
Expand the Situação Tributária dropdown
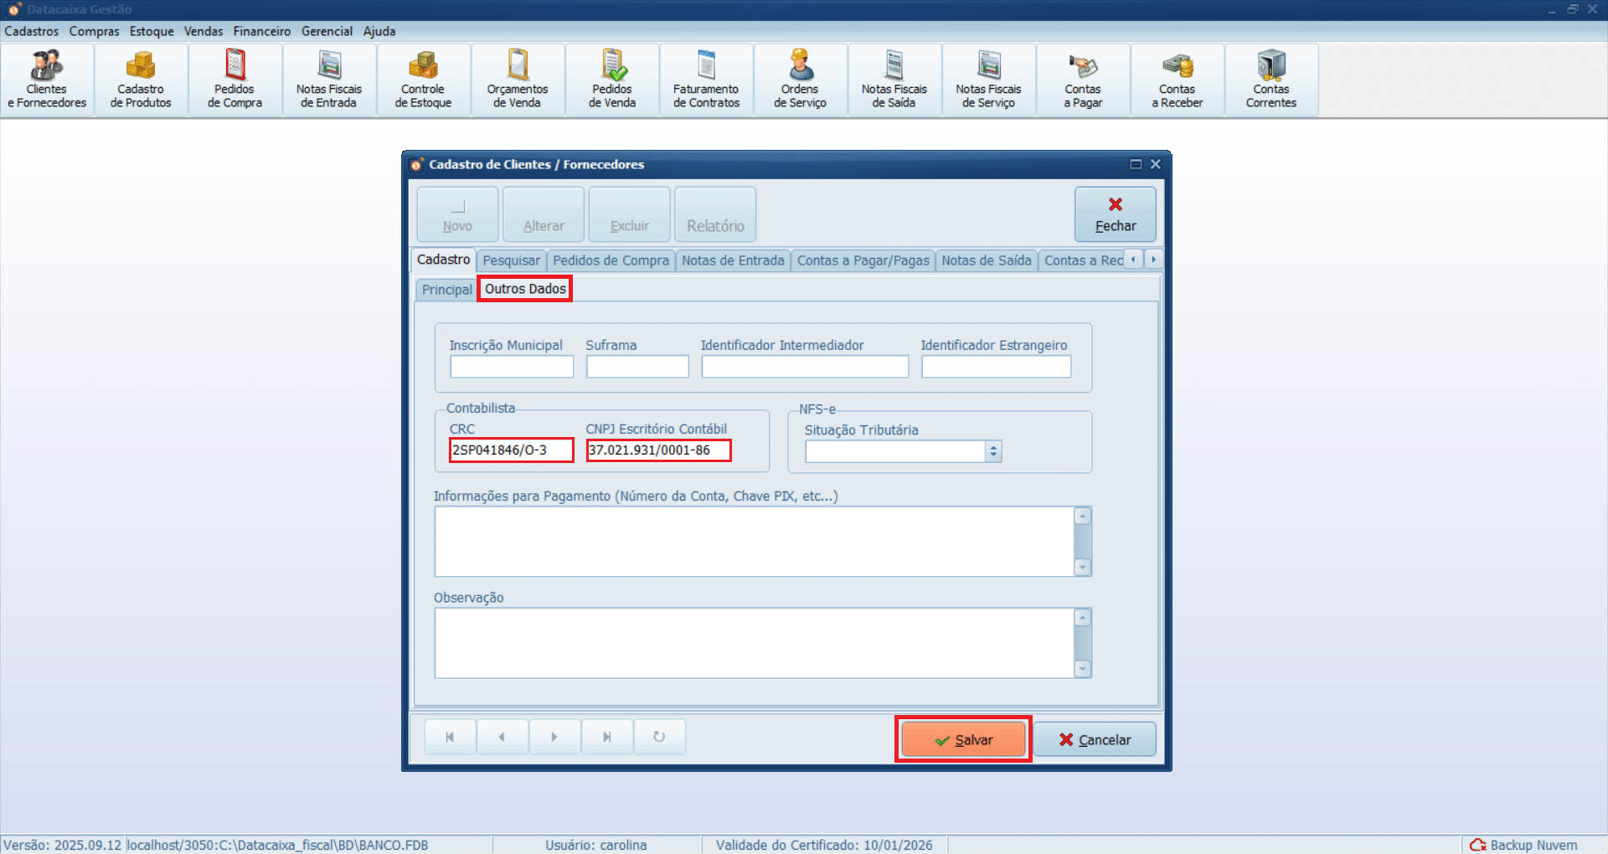point(993,452)
